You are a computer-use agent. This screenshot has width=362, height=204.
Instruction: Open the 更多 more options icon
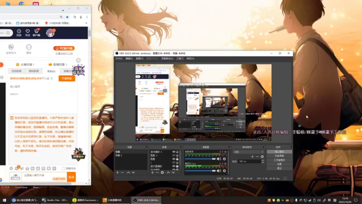[x=29, y=49]
